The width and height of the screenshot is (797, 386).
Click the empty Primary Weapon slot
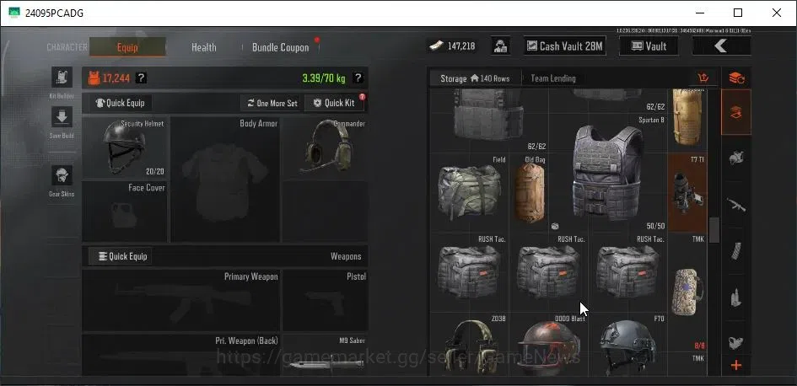pyautogui.click(x=181, y=301)
